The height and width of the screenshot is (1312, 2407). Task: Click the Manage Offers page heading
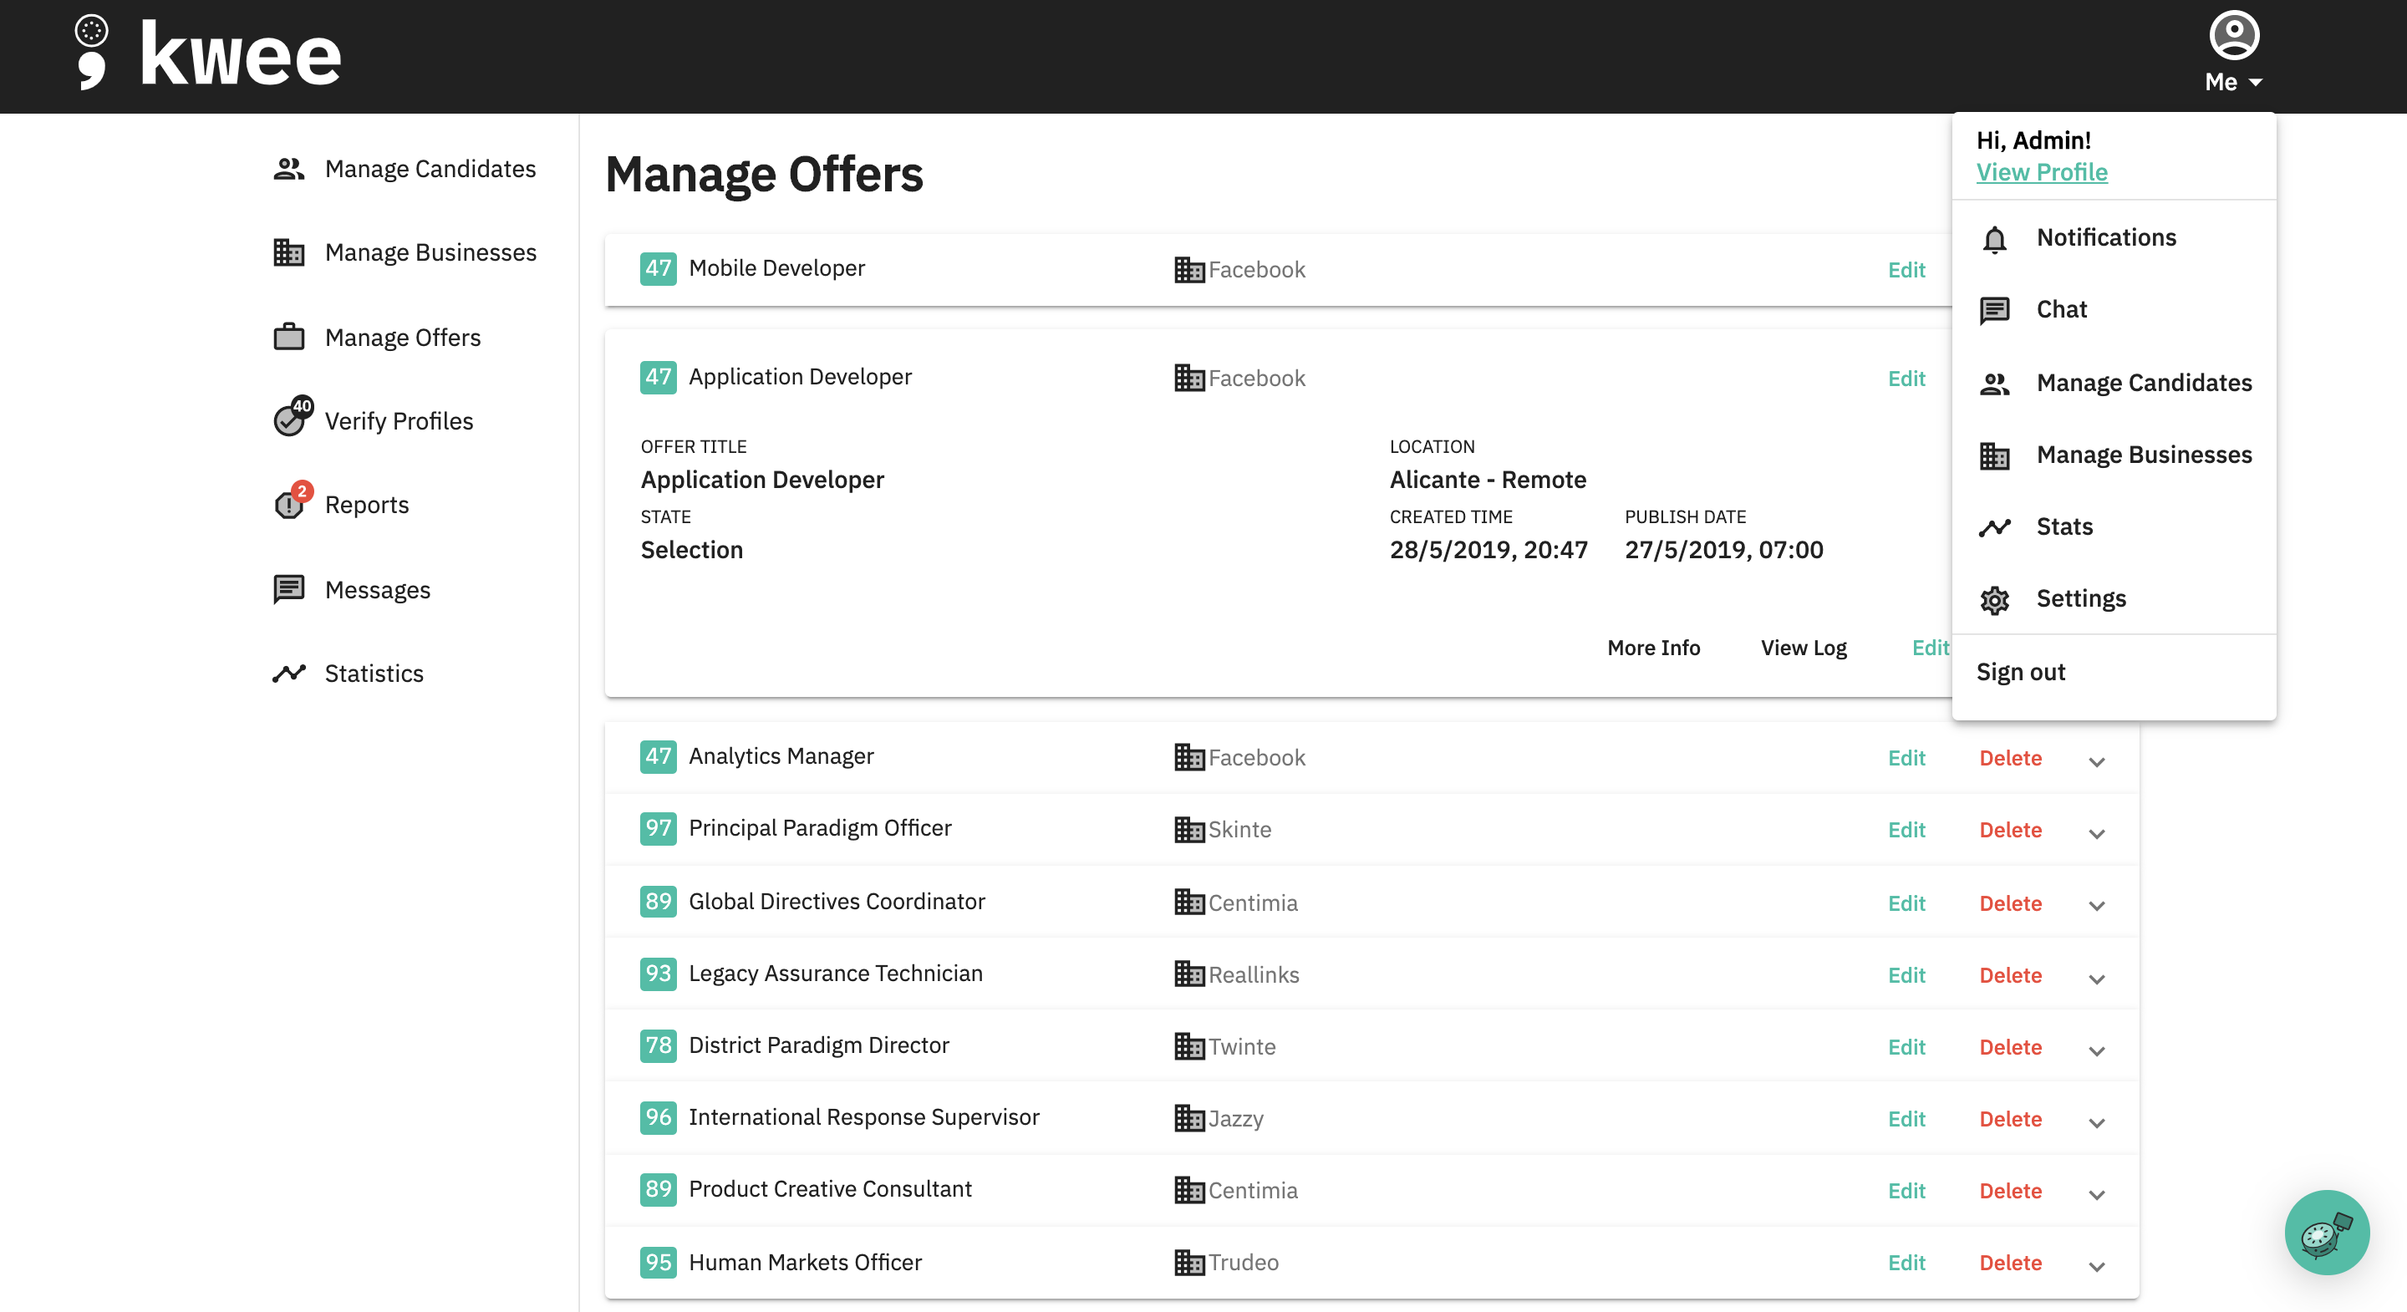(763, 174)
